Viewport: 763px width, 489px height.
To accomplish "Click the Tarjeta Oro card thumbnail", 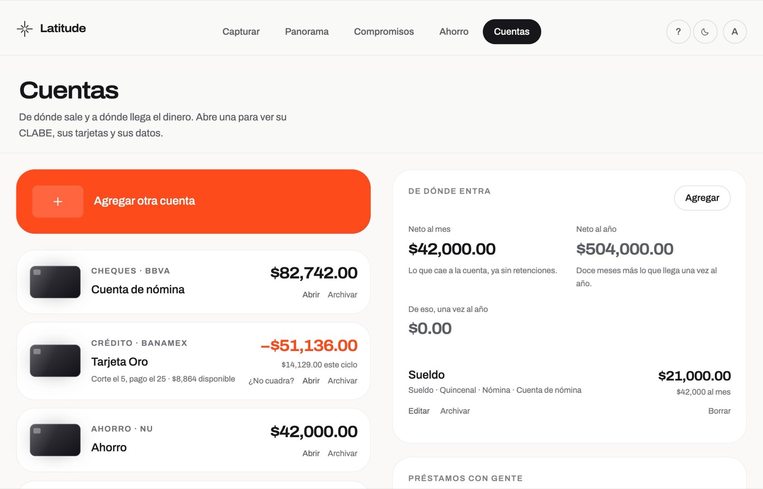I will [x=55, y=361].
